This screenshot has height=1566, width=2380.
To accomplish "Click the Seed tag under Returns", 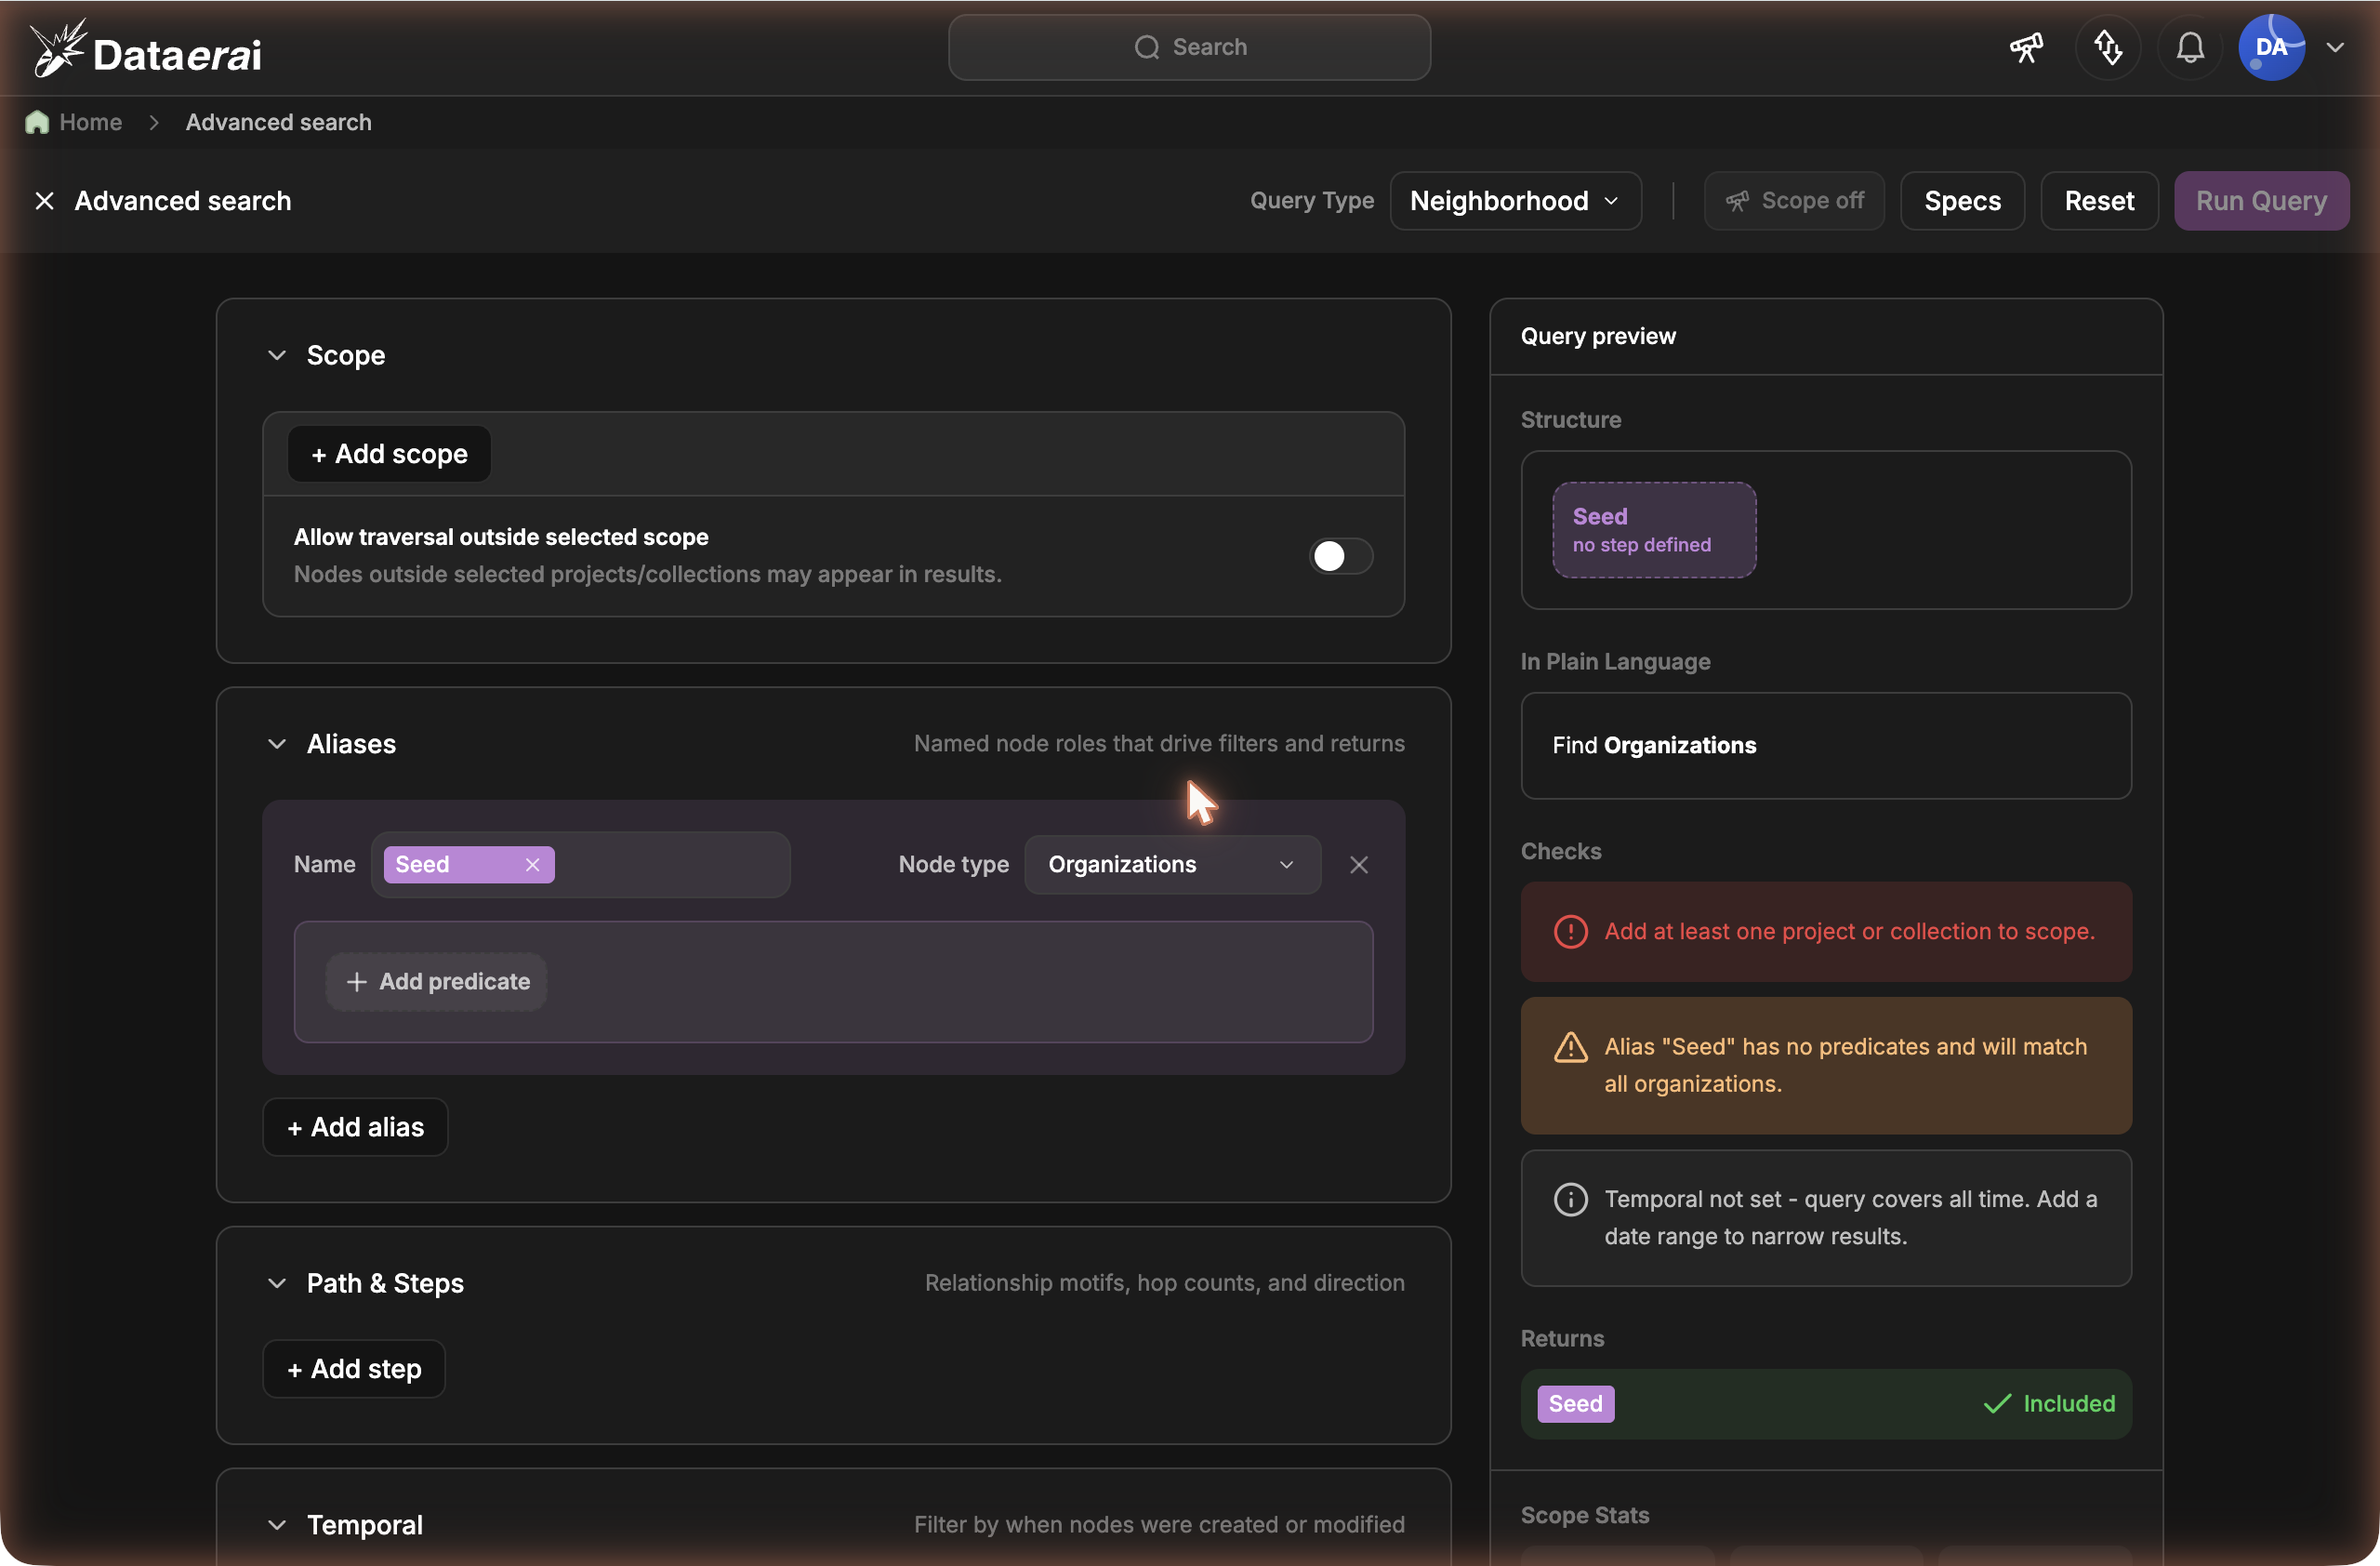I will (1575, 1404).
